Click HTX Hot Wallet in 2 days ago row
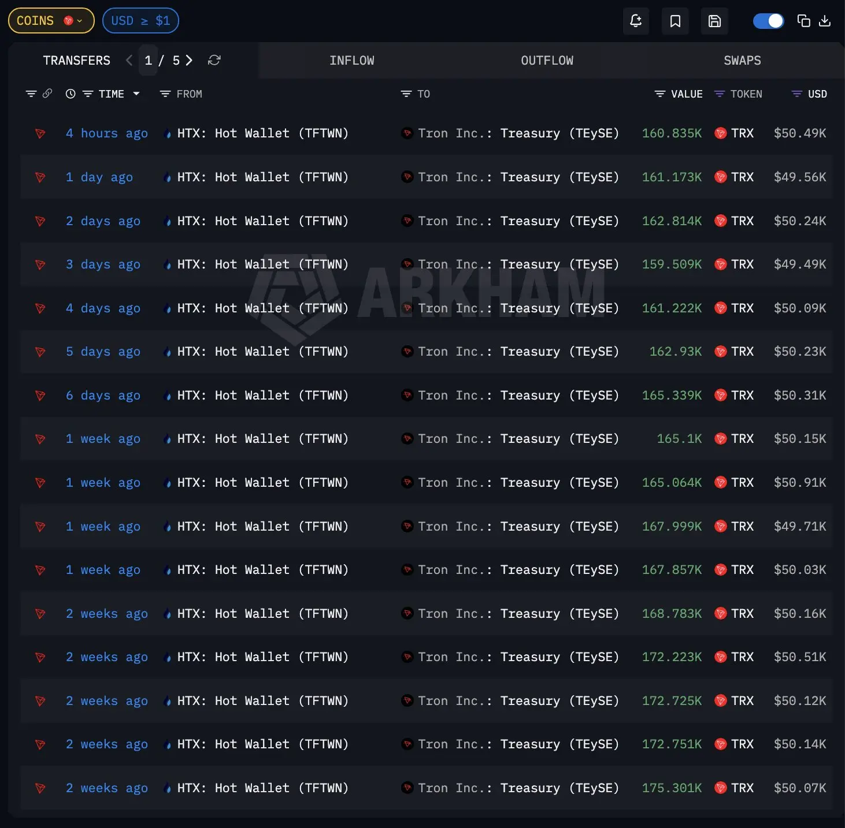Screen dimensions: 845x828 [263, 221]
